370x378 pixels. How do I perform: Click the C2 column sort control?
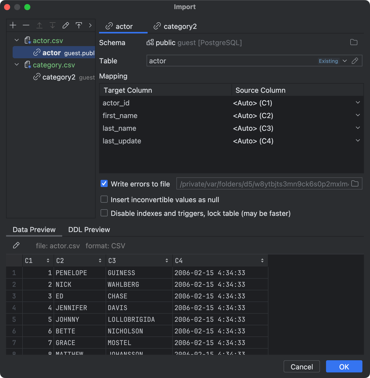(100, 260)
